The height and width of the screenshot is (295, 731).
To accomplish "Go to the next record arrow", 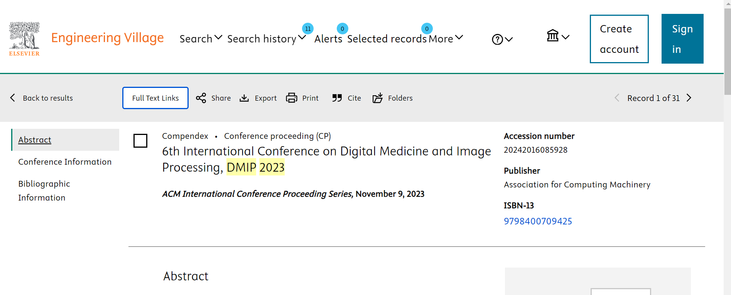I will (x=689, y=98).
